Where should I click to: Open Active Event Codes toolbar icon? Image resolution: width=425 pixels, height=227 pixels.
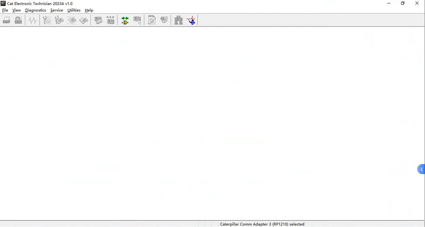point(72,21)
